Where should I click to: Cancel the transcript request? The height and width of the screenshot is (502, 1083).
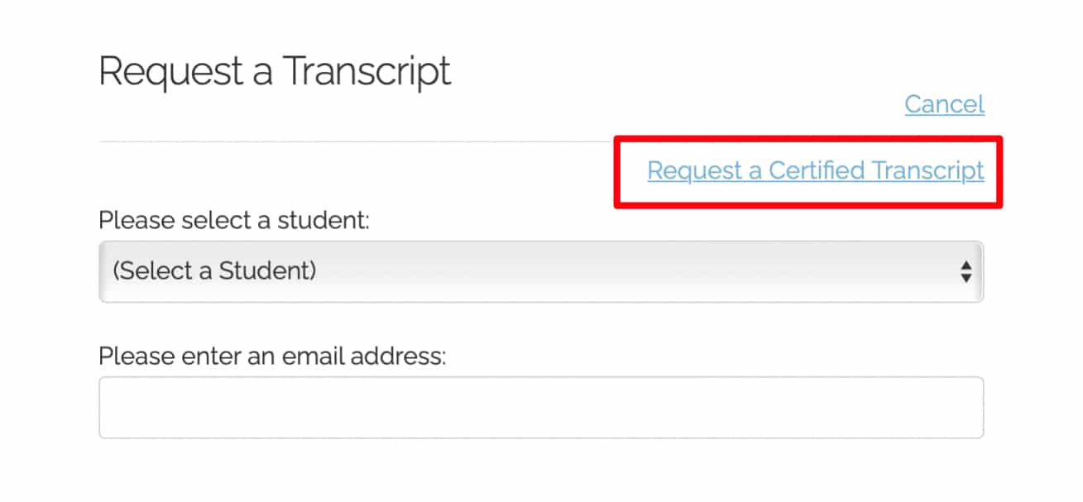[x=943, y=104]
